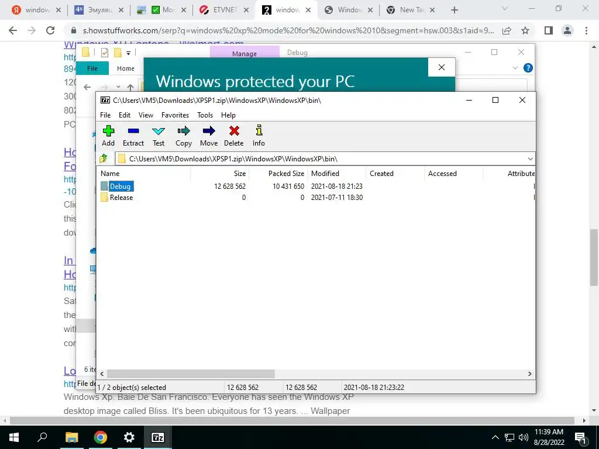Open the Home tab in File Explorer

point(126,68)
